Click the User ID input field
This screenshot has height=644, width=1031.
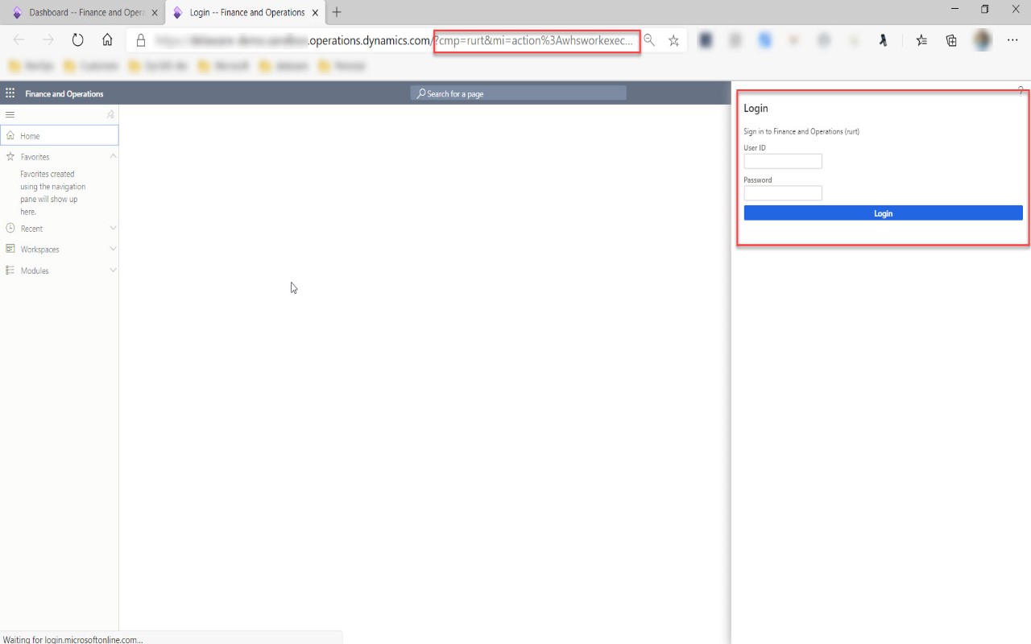(783, 161)
